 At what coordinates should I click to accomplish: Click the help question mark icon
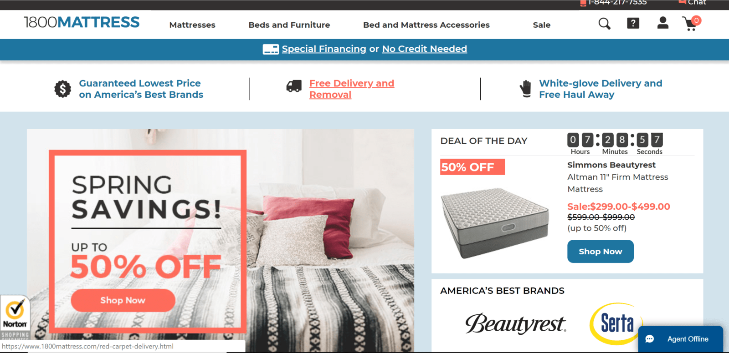click(633, 23)
